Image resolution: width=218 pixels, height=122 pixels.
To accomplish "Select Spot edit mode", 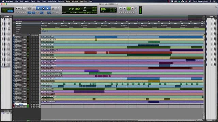I will [x=11, y=9].
